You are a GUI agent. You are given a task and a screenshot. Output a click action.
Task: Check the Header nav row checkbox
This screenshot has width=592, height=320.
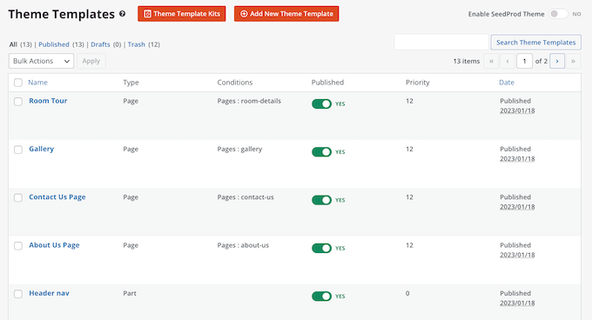(x=18, y=294)
